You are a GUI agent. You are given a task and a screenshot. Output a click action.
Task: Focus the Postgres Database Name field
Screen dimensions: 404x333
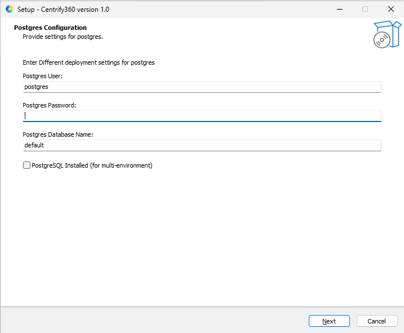[202, 145]
